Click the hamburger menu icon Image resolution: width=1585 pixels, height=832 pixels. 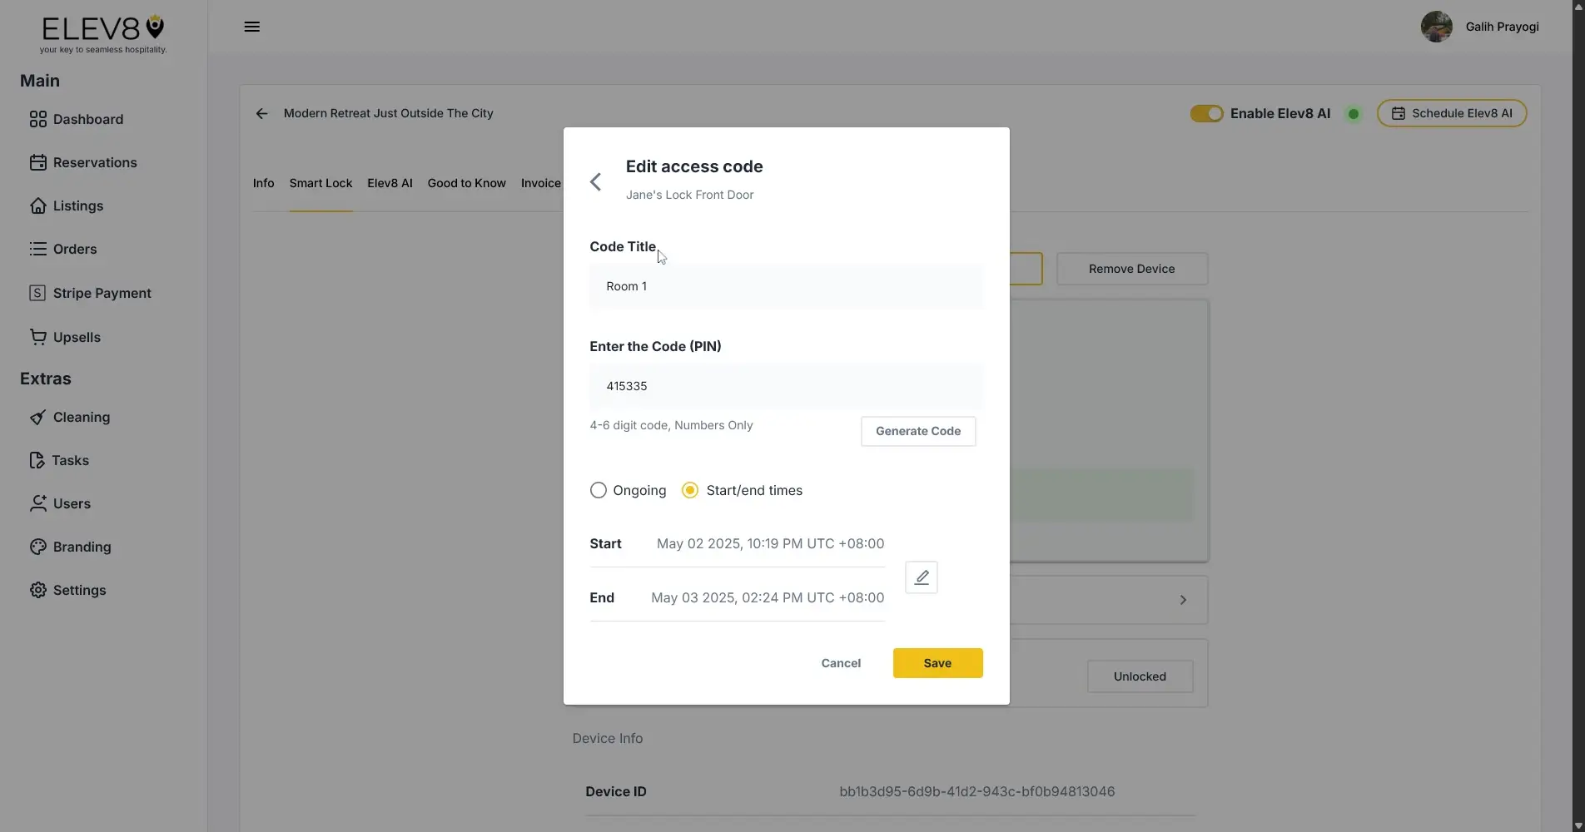click(251, 27)
